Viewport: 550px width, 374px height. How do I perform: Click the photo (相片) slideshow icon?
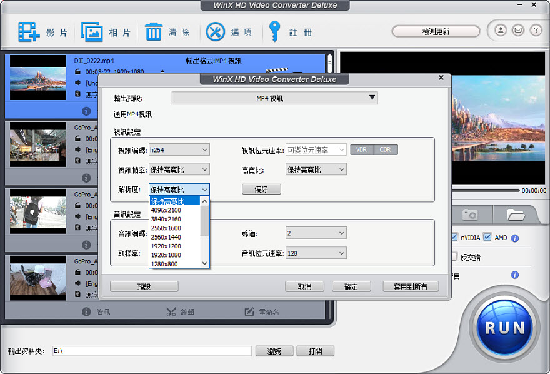pos(92,32)
